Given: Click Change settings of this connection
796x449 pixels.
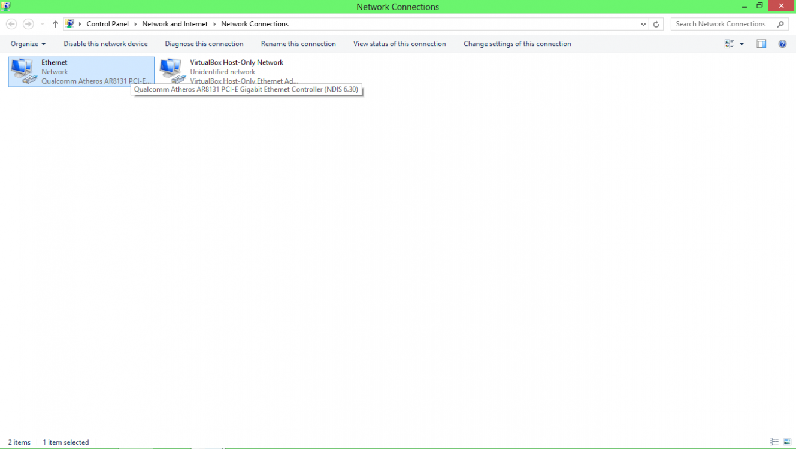Looking at the screenshot, I should pos(517,44).
